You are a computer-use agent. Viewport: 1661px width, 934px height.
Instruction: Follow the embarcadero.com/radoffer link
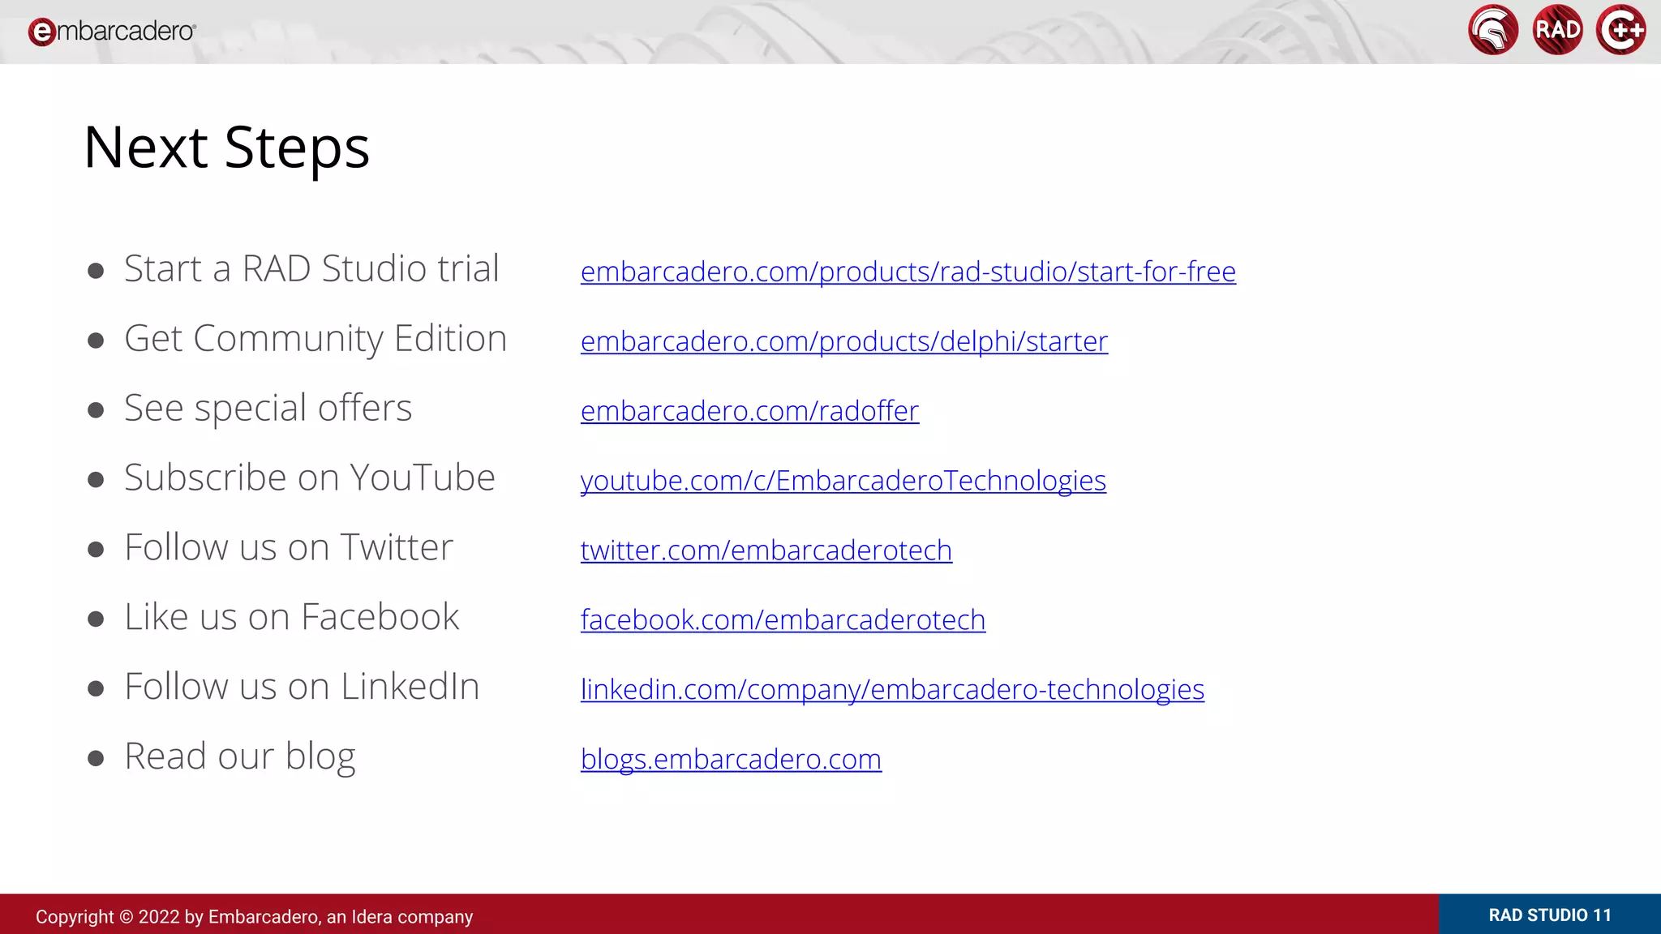749,411
